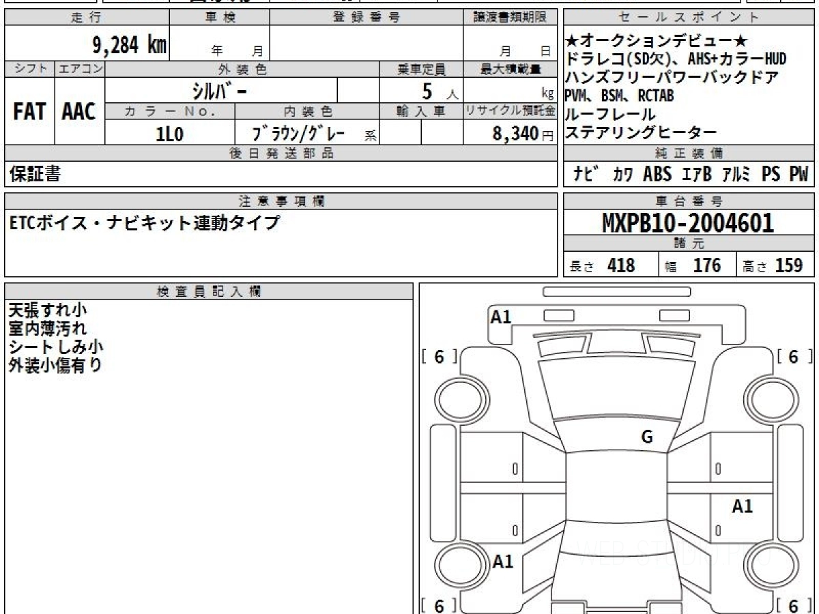
Task: Select the FAT shift value
Action: [x=29, y=112]
